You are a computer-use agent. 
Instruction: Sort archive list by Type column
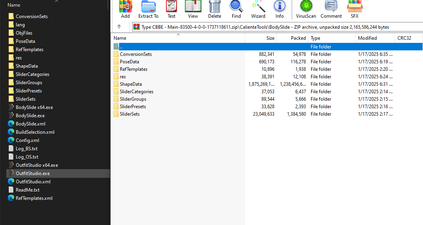tap(332, 38)
